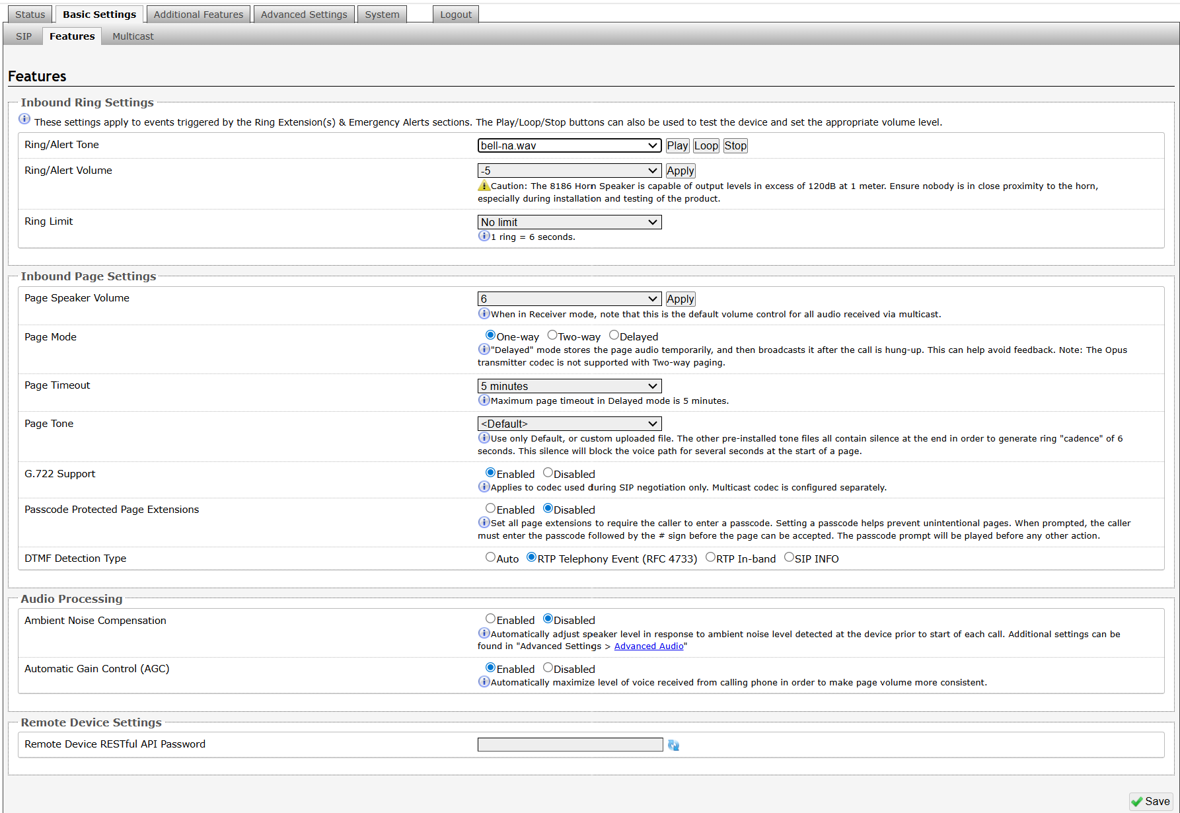Disable Automatic Gain Control
This screenshot has width=1180, height=813.
pos(548,668)
